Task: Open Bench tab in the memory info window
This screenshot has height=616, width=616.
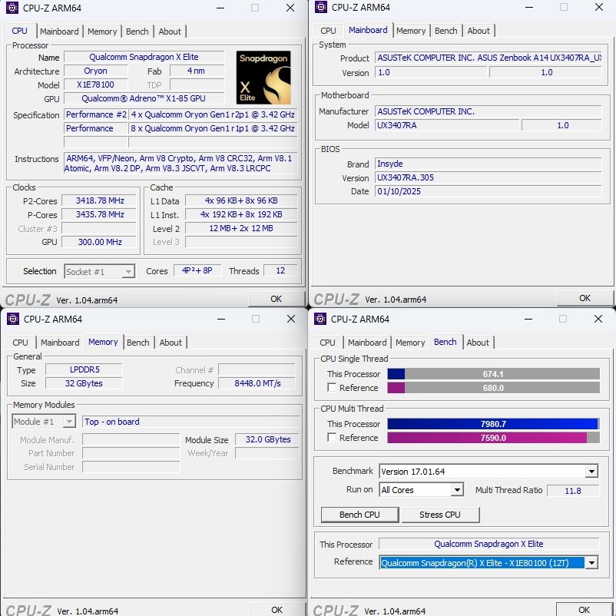Action: pos(138,343)
